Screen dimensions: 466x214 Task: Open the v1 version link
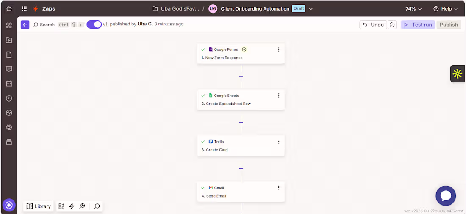(105, 24)
